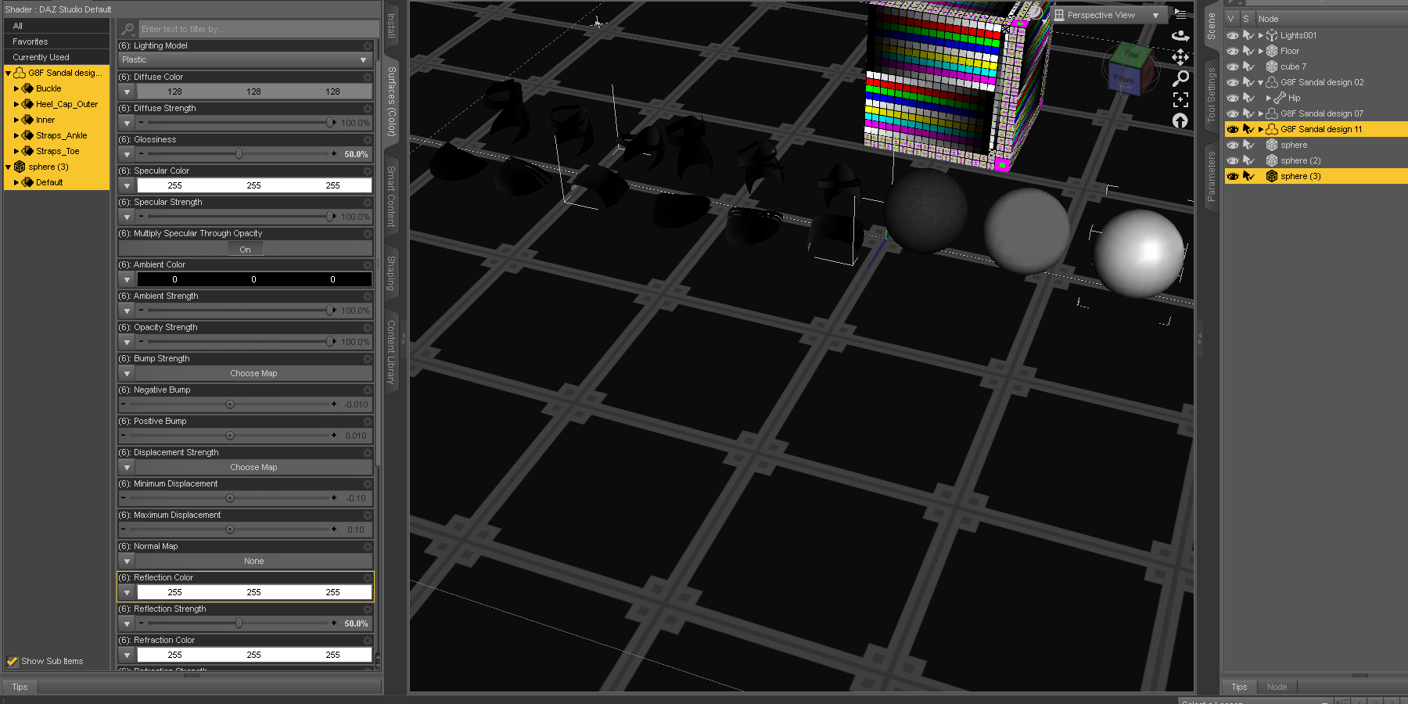1408x704 pixels.
Task: Select the All properties filter
Action: tap(56, 26)
